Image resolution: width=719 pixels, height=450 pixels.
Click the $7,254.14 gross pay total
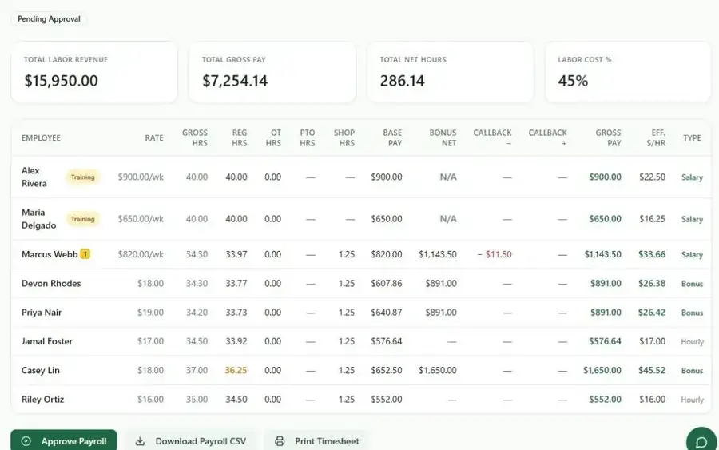(x=235, y=81)
